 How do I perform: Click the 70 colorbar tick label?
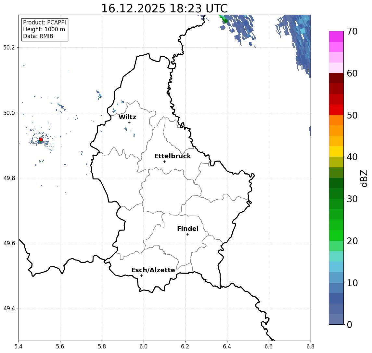click(352, 31)
